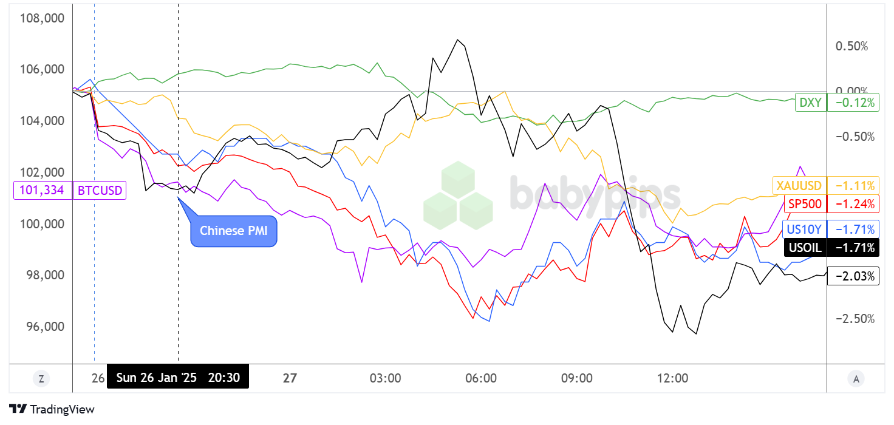Select the XAUUSD series label

(799, 185)
